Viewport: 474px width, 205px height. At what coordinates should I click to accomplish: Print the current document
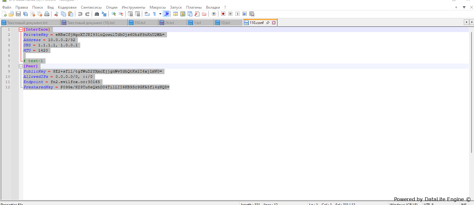point(47,14)
